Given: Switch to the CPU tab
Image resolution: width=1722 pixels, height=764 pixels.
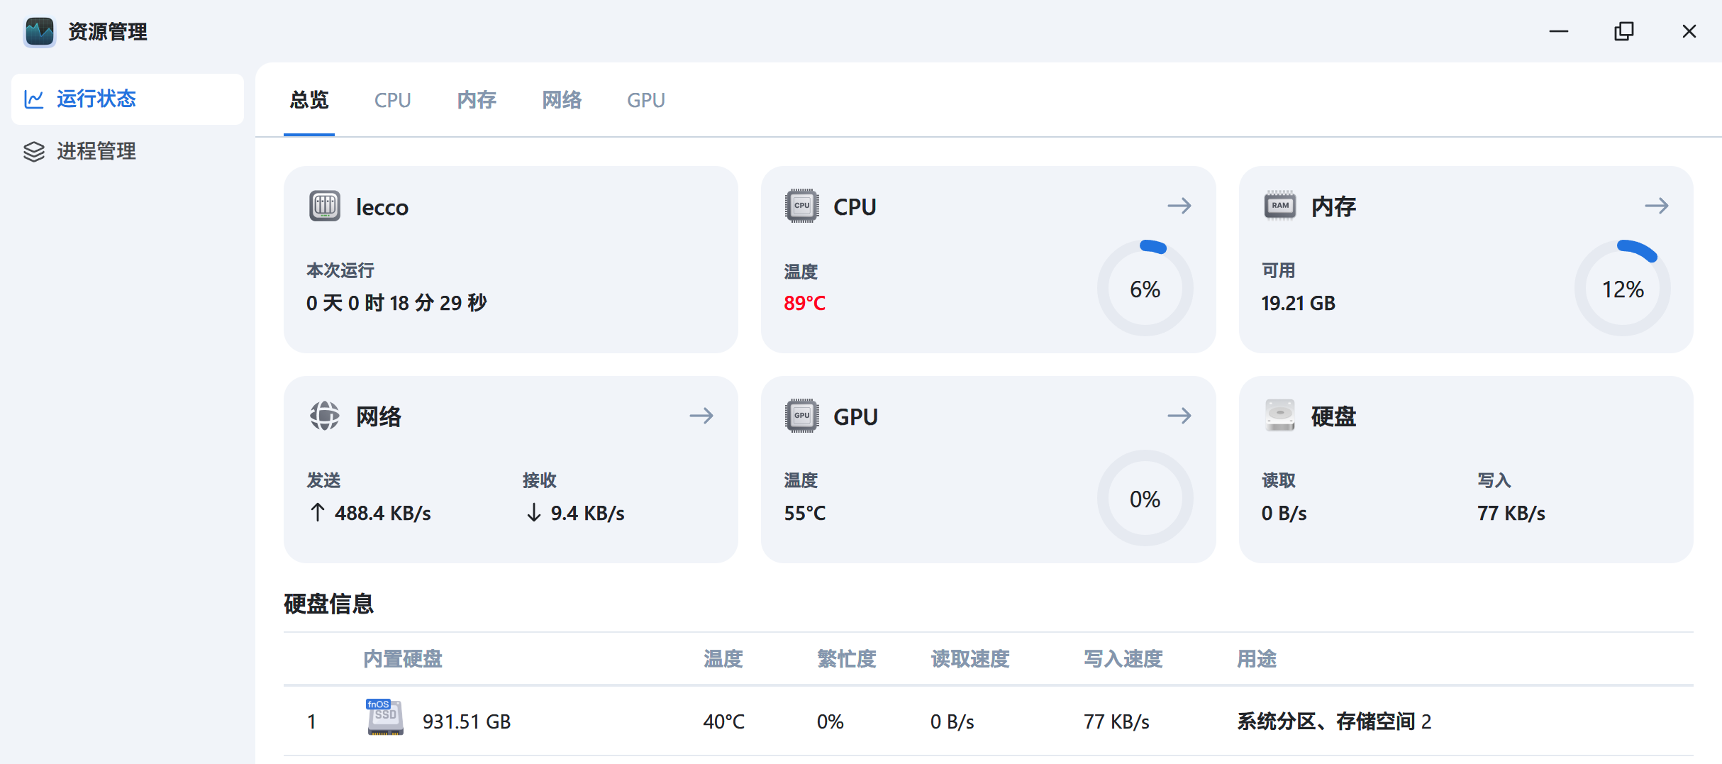Looking at the screenshot, I should (x=392, y=100).
